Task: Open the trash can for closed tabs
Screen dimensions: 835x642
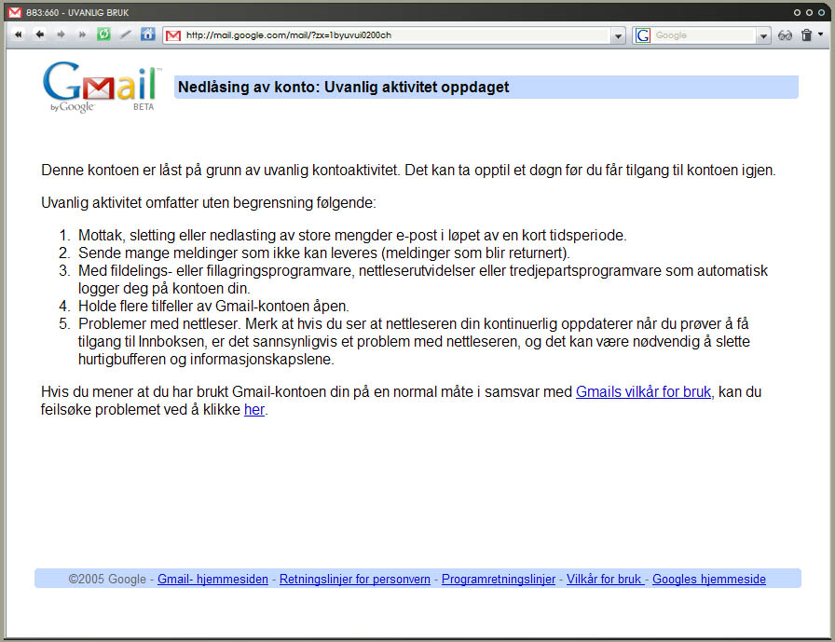Action: coord(806,35)
